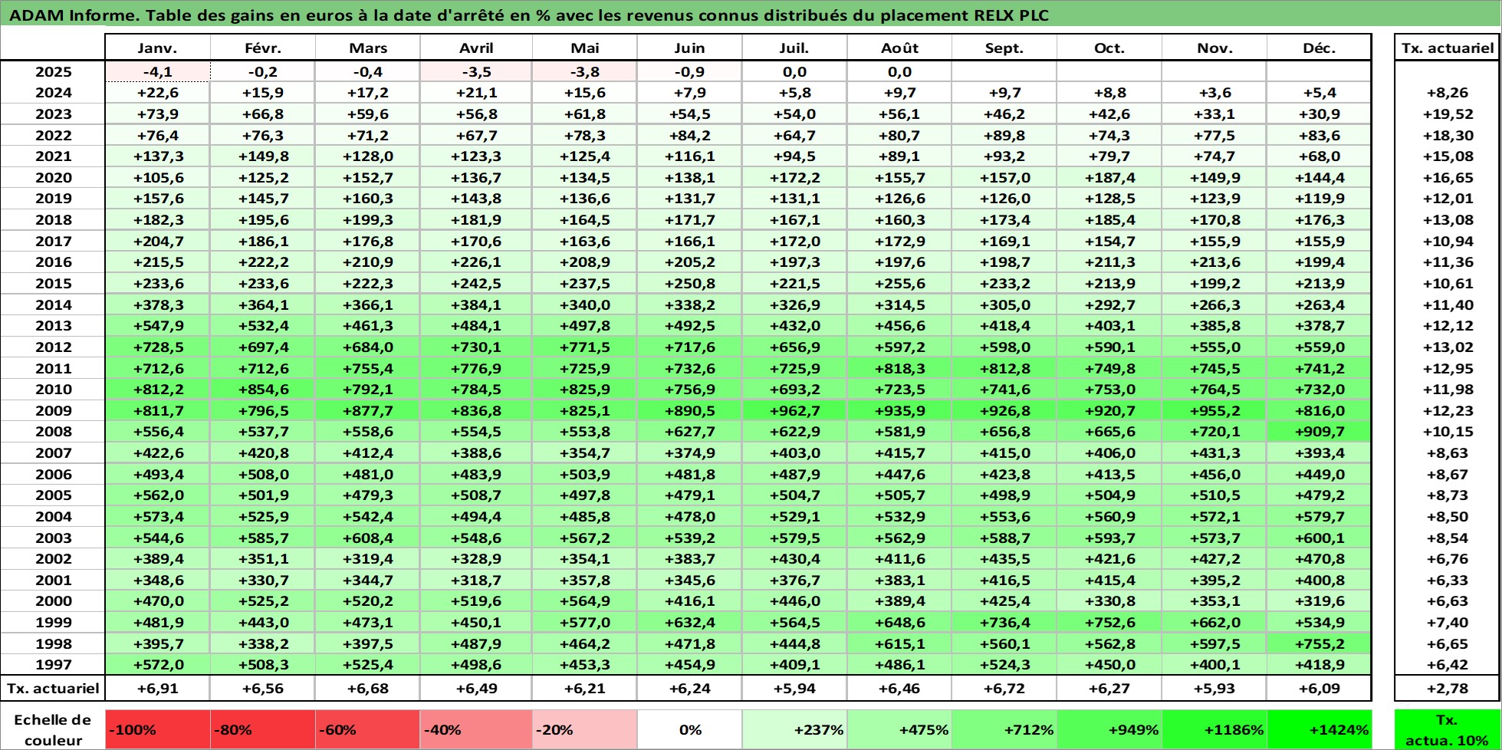The image size is (1502, 750).
Task: Select the -60% color scale swatch
Action: 367,730
